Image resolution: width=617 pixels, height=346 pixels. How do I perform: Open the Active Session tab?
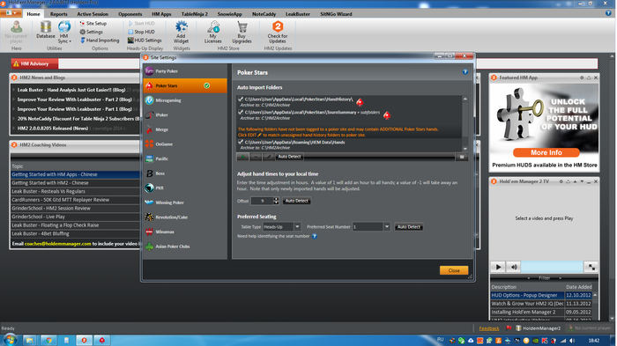(93, 14)
